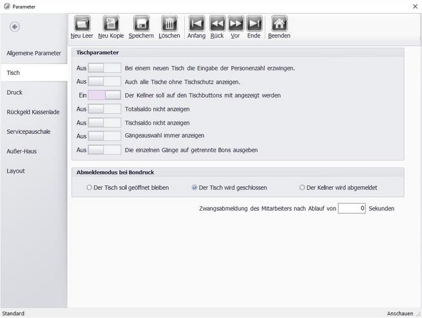Click the window resize grip corner
Viewport: 422px width, 318px height.
tap(418, 315)
